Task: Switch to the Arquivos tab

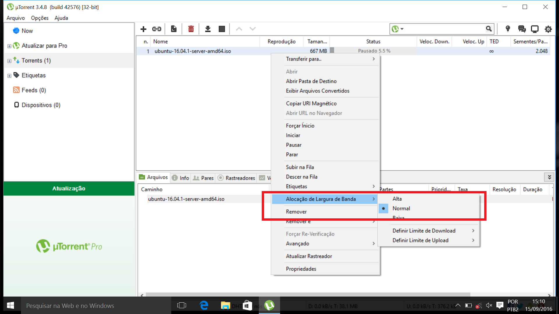Action: (x=153, y=177)
